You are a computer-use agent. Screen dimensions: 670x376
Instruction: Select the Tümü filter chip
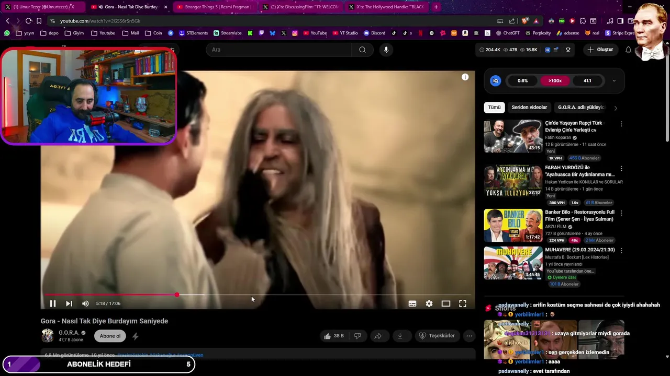pos(495,107)
